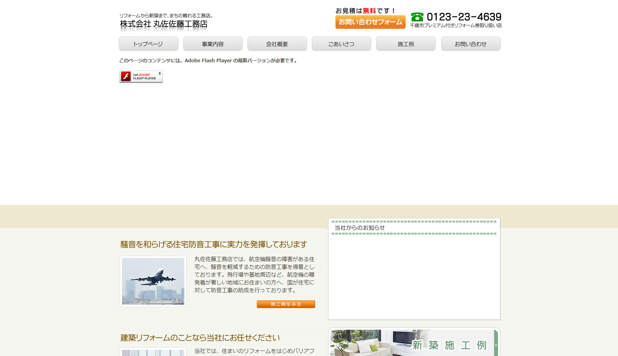Screen dimensions: 618x356
Task: Click the お見積は無料です！ text
Action: tap(366, 11)
